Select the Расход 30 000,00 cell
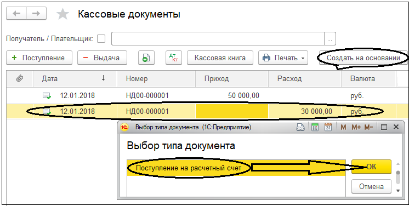 click(305, 111)
